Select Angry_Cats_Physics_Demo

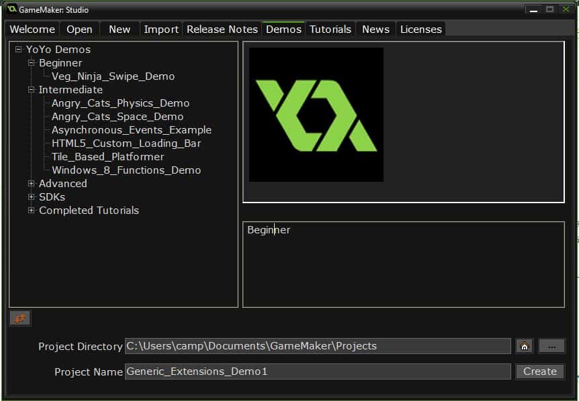[120, 103]
